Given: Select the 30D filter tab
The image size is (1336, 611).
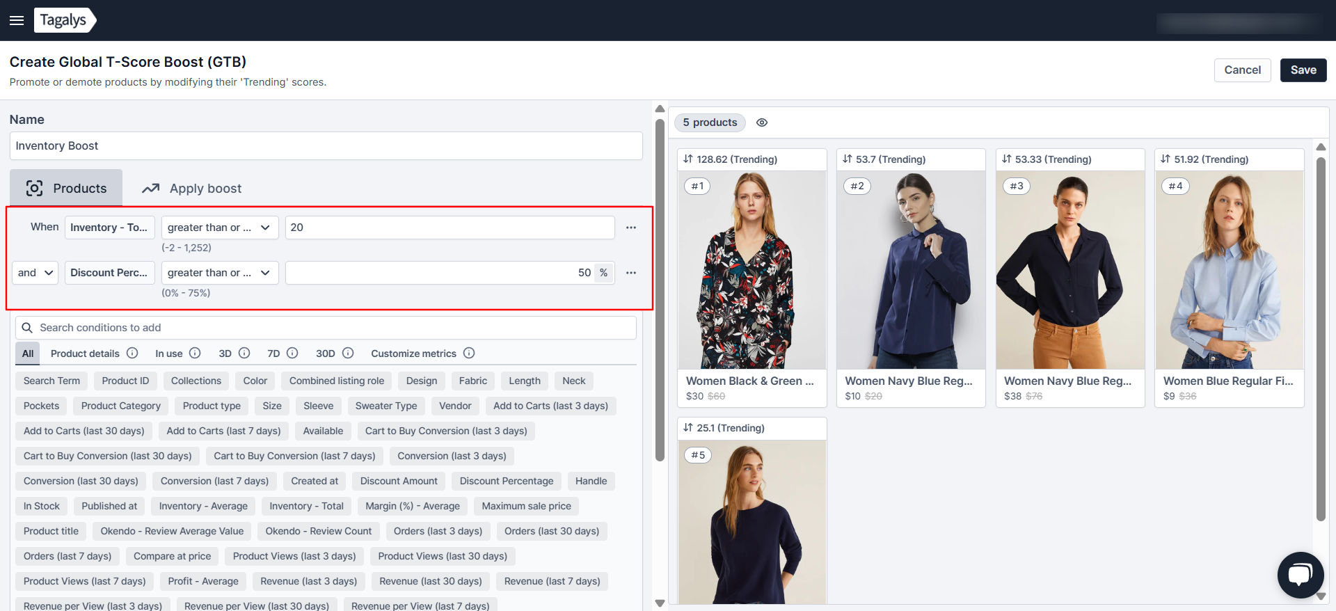Looking at the screenshot, I should pos(326,354).
